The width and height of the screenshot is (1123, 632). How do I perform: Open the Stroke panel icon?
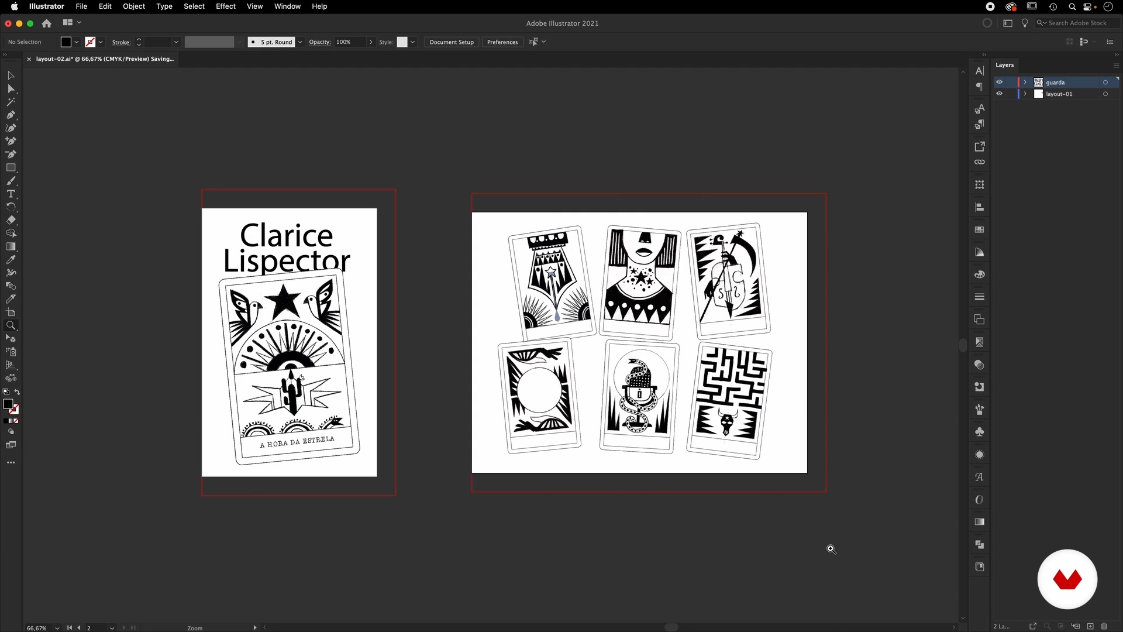click(x=980, y=297)
